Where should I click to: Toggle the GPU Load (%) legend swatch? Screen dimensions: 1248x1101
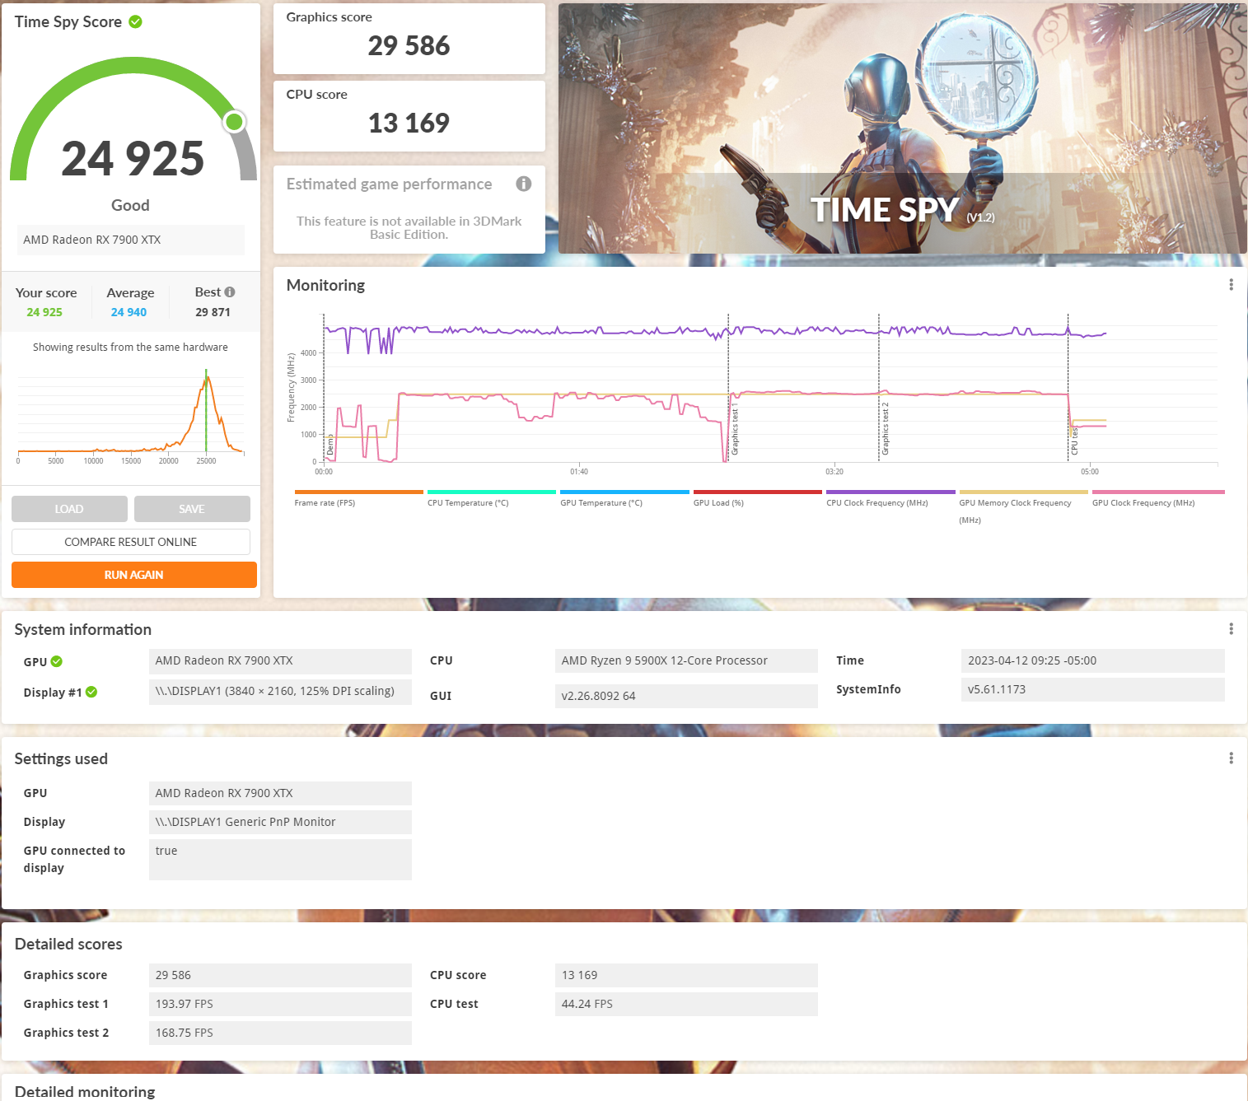[757, 492]
